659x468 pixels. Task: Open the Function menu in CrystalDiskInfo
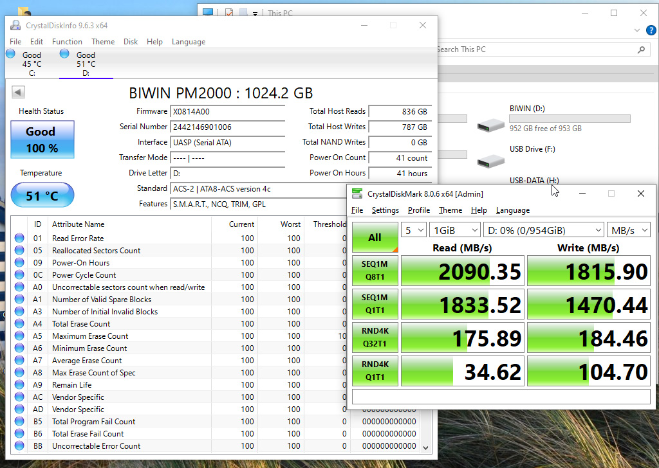(67, 42)
